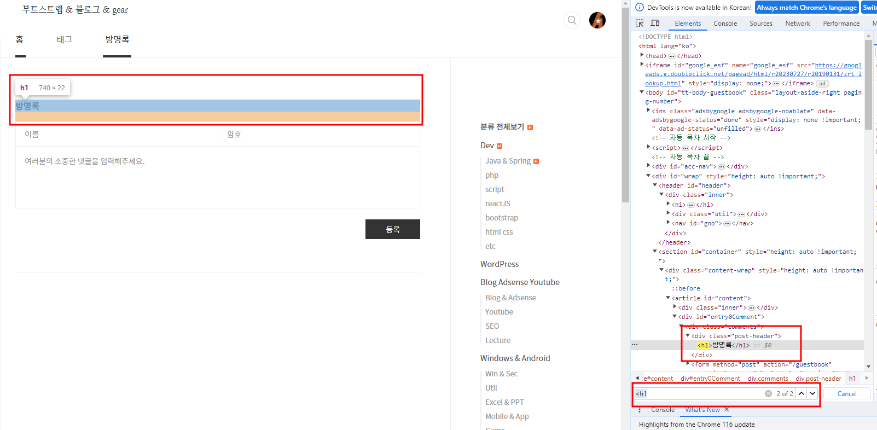The height and width of the screenshot is (430, 877).
Task: Click the 암호 password input field
Action: point(319,135)
